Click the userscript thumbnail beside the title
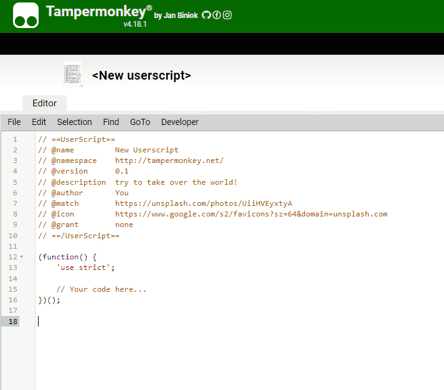Image resolution: width=444 pixels, height=390 pixels. tap(73, 74)
